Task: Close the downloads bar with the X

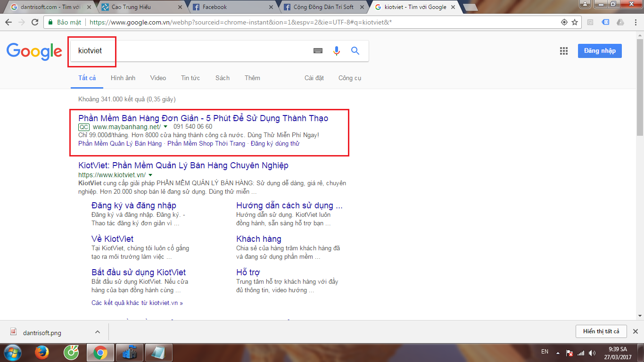Action: [635, 331]
